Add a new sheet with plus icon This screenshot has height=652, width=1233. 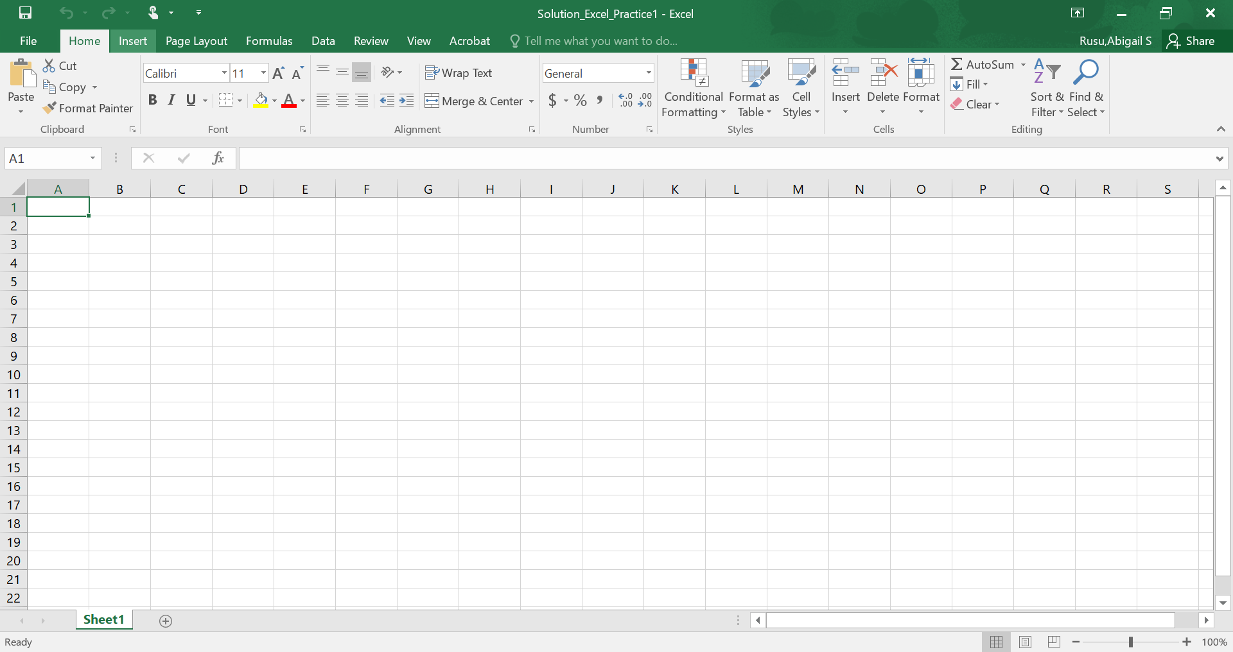[x=166, y=621]
